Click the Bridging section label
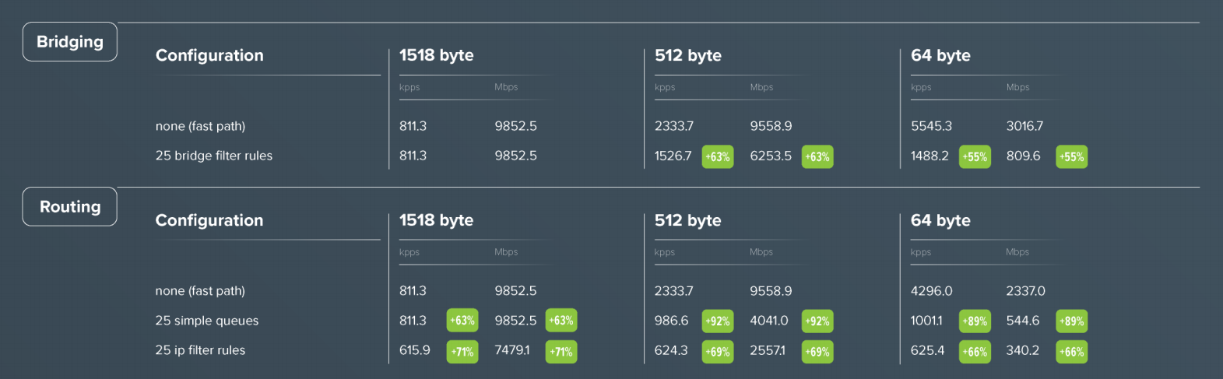The image size is (1223, 379). pyautogui.click(x=69, y=42)
